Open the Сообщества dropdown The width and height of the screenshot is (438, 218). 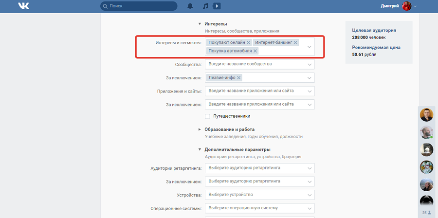coord(260,64)
